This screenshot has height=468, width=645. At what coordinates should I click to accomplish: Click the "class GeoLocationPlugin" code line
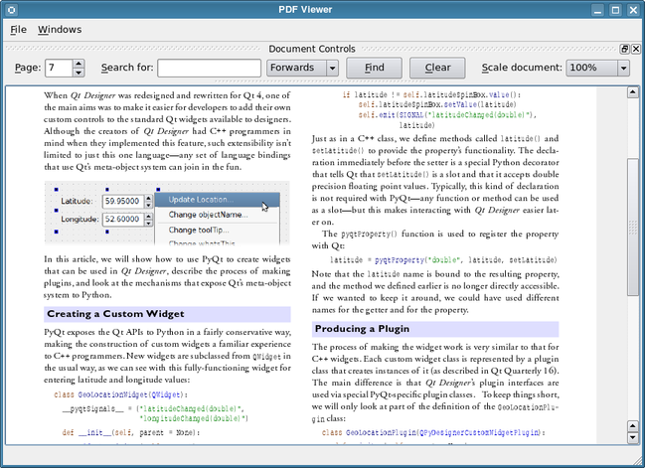[x=433, y=432]
